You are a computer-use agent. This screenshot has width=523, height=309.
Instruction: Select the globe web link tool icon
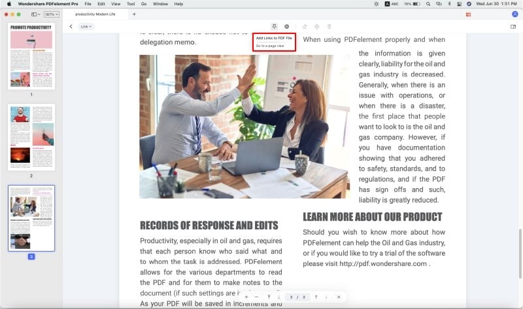(x=286, y=26)
